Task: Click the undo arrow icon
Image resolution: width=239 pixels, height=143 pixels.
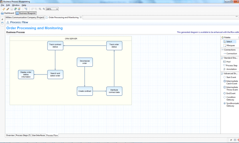Action: coord(32,9)
